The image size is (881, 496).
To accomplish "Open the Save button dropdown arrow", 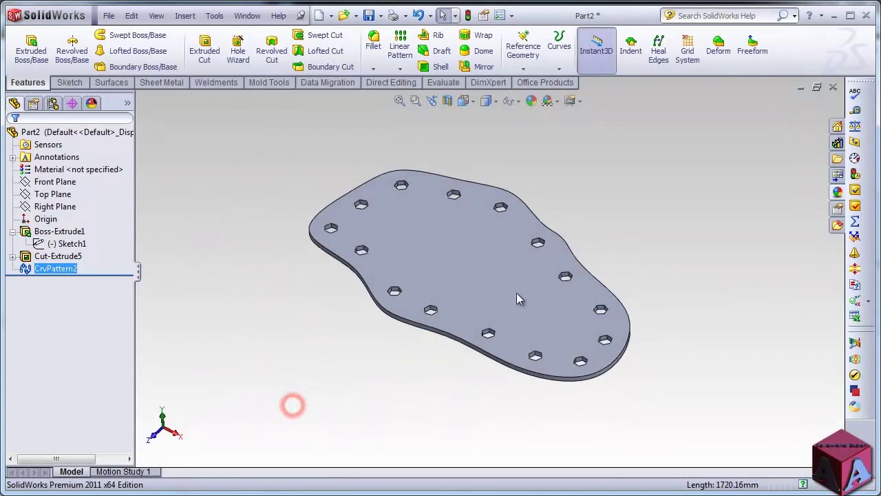I will coord(381,16).
